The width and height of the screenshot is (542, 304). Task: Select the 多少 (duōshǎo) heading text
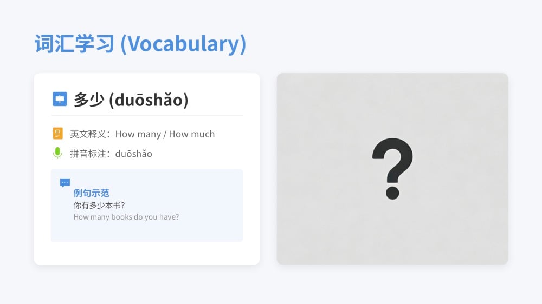click(x=131, y=100)
